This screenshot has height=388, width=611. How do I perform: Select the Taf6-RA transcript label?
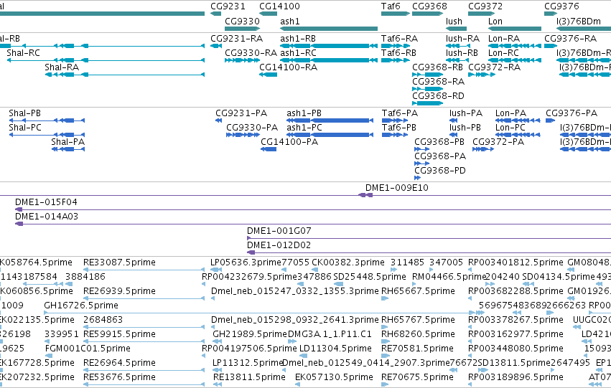[399, 39]
